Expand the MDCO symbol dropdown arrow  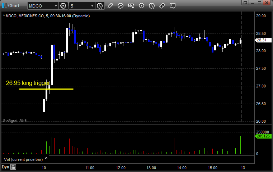tap(56, 6)
